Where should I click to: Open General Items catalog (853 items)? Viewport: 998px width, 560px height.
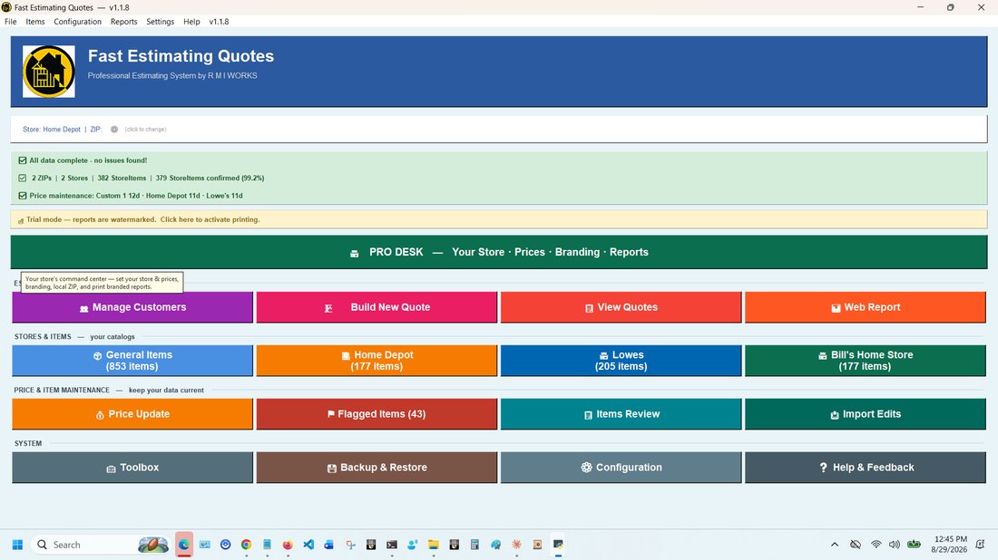pos(132,361)
